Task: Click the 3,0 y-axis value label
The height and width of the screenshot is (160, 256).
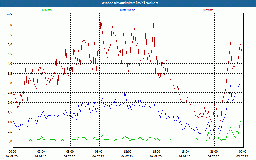Action: pos(10,83)
